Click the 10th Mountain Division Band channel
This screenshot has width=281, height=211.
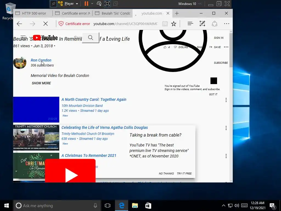(82, 106)
